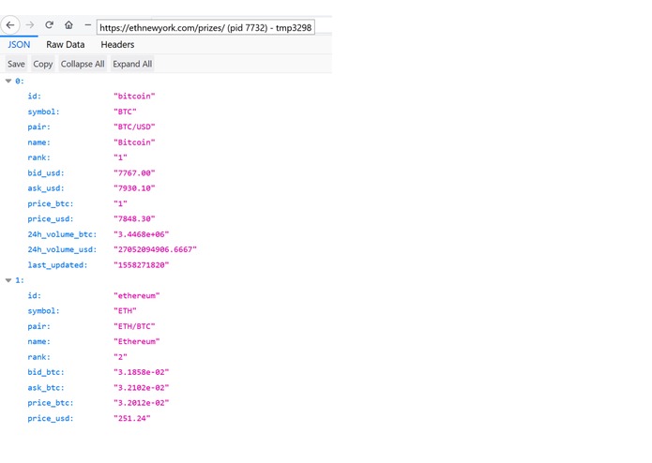The height and width of the screenshot is (463, 652).
Task: Click the bid_usd key label
Action: click(x=46, y=172)
